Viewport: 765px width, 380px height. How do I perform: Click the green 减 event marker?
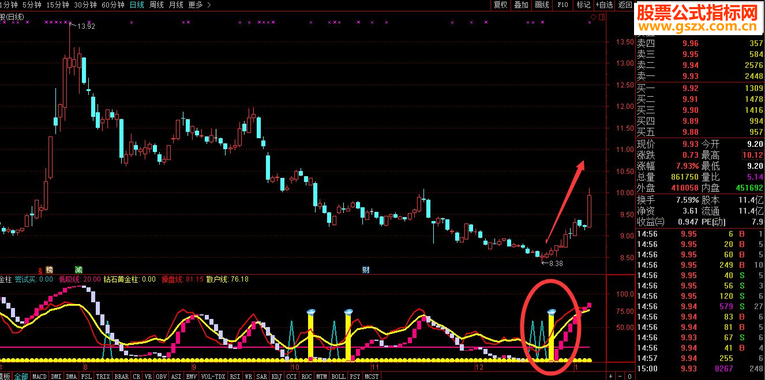tap(78, 269)
